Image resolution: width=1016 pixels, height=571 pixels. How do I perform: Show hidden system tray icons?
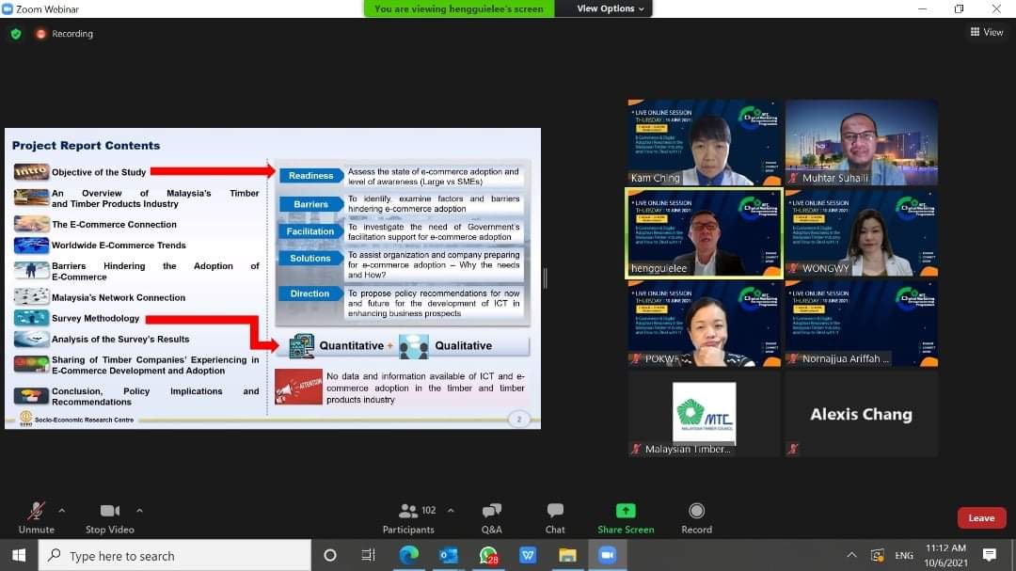851,555
